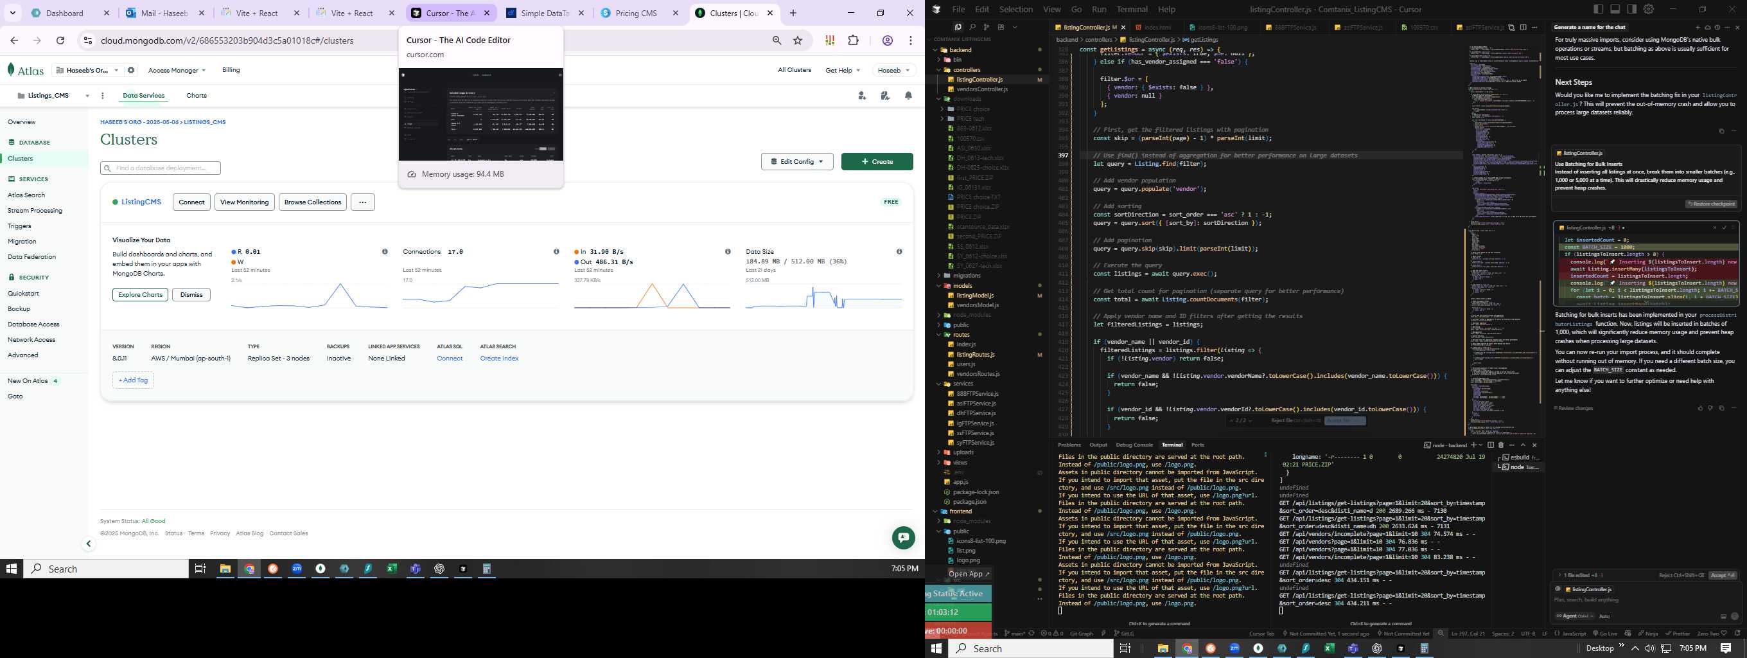The image size is (1747, 658).
Task: Expand the Access Manager dropdown
Action: pos(177,70)
